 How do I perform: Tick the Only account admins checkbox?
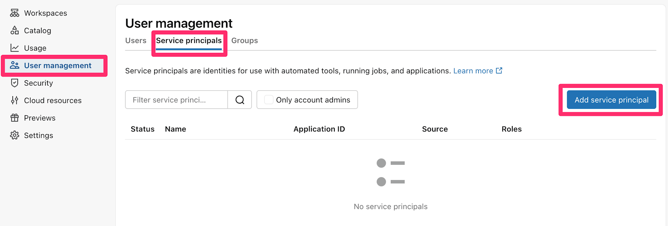point(269,100)
